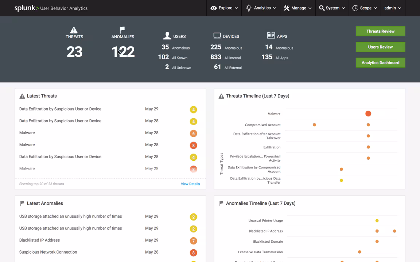This screenshot has width=420, height=262.
Task: Follow the View Details link
Action: [190, 184]
